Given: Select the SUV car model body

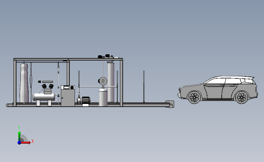Looking at the screenshot, I should point(218,90).
